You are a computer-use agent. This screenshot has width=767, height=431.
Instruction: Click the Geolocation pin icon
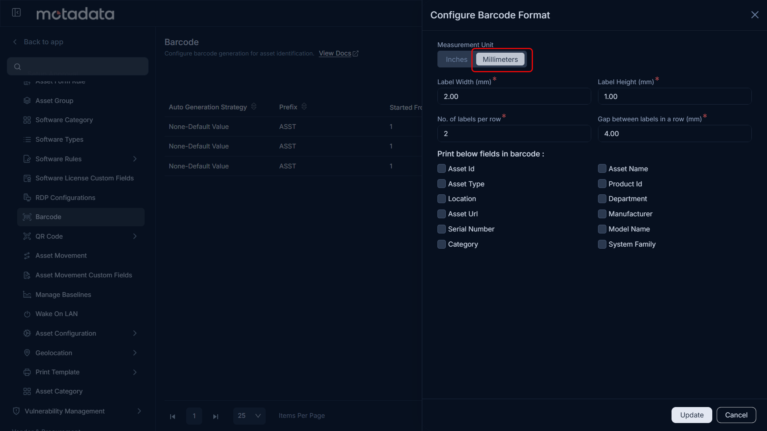coord(27,353)
